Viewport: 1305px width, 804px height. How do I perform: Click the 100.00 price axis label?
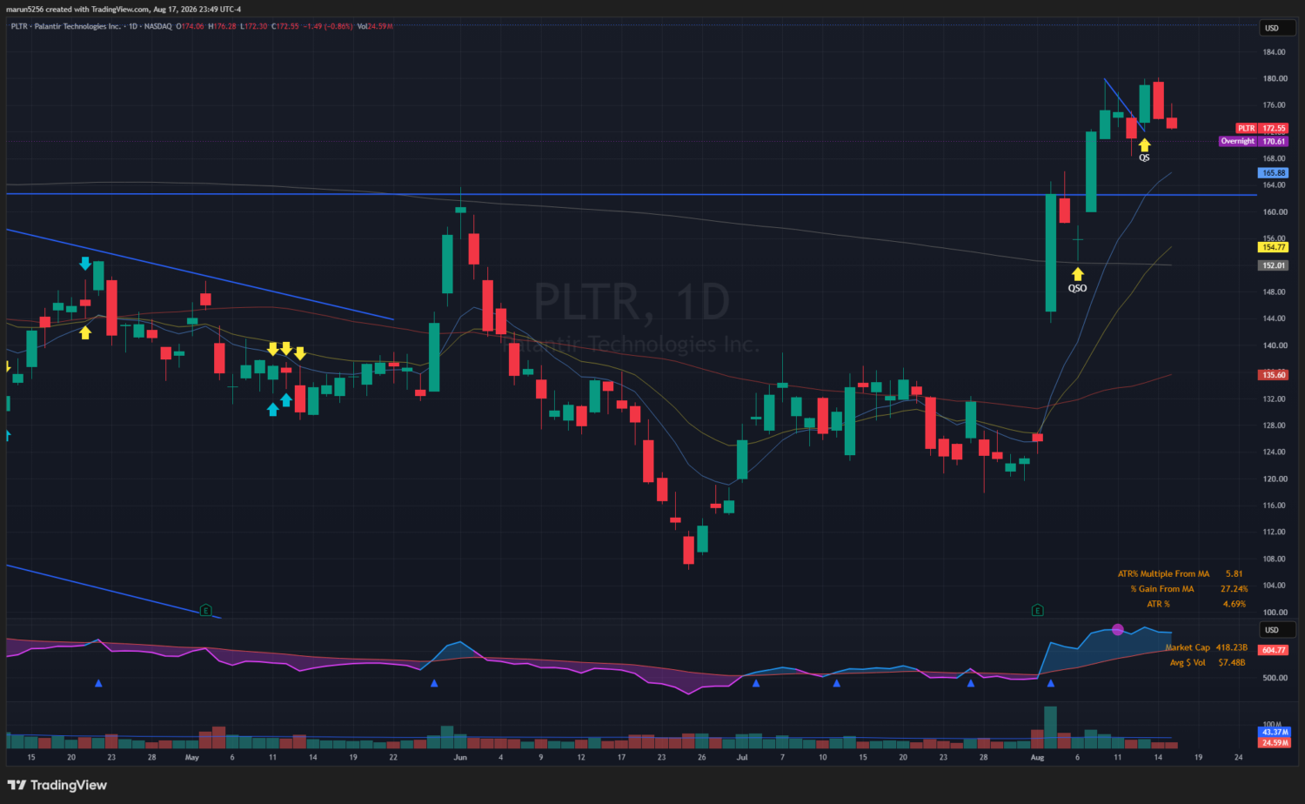click(1274, 613)
